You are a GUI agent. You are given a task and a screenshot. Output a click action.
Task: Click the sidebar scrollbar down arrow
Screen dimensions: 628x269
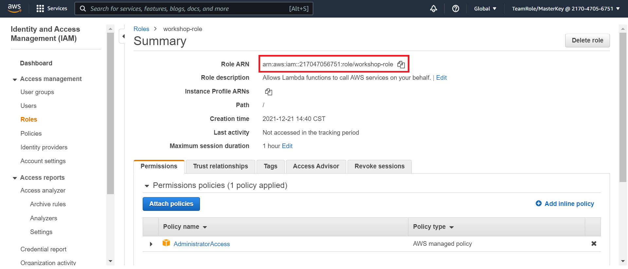click(110, 261)
